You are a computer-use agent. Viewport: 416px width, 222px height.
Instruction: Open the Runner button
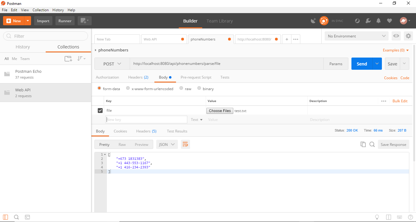click(x=65, y=21)
